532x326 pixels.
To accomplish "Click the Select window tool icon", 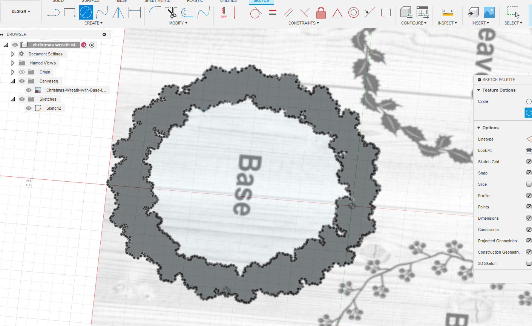I will (x=513, y=12).
